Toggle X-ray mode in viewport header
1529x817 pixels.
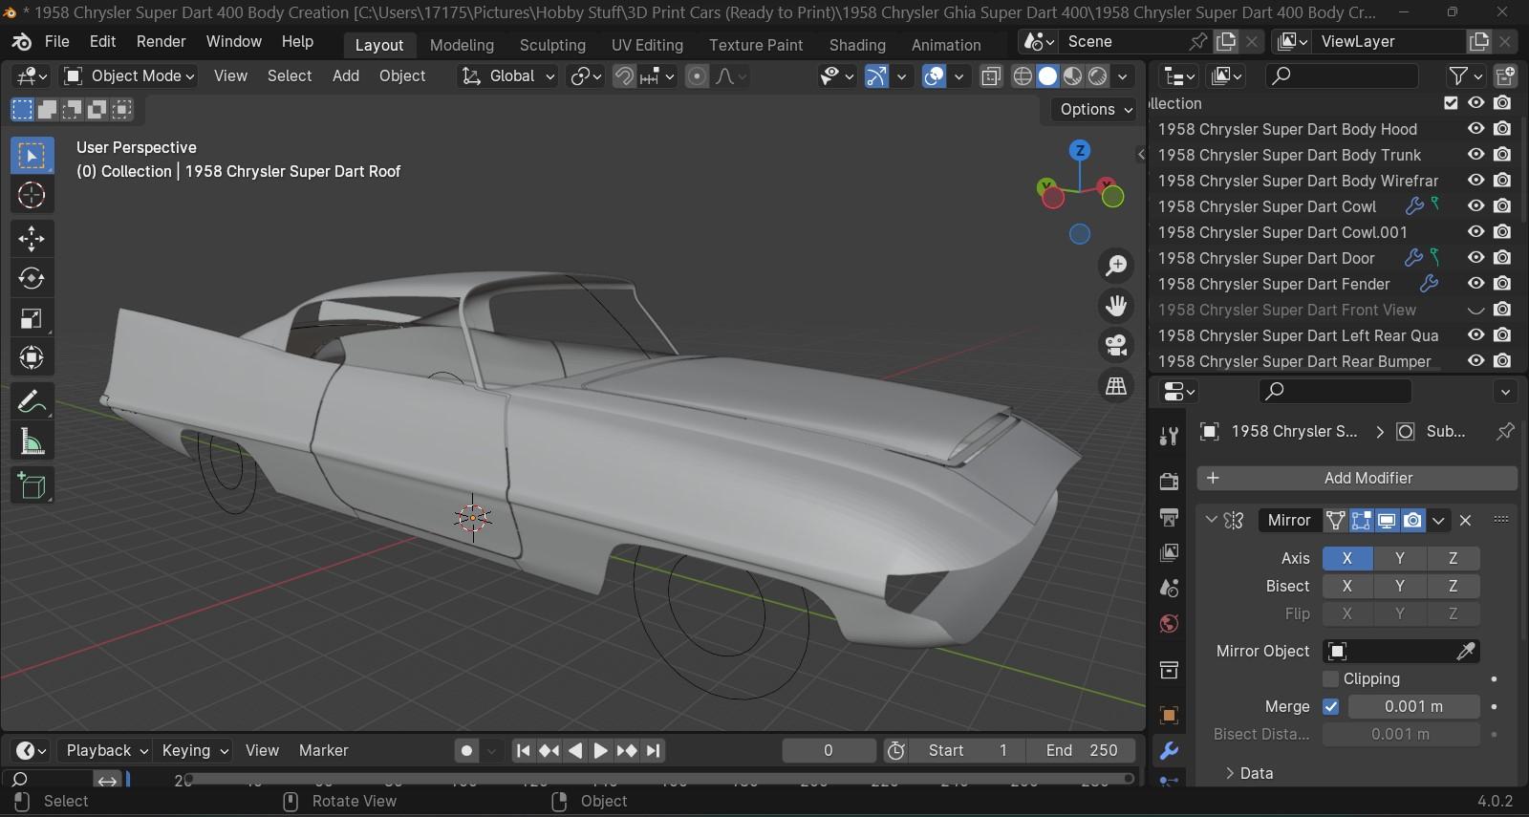coord(991,76)
